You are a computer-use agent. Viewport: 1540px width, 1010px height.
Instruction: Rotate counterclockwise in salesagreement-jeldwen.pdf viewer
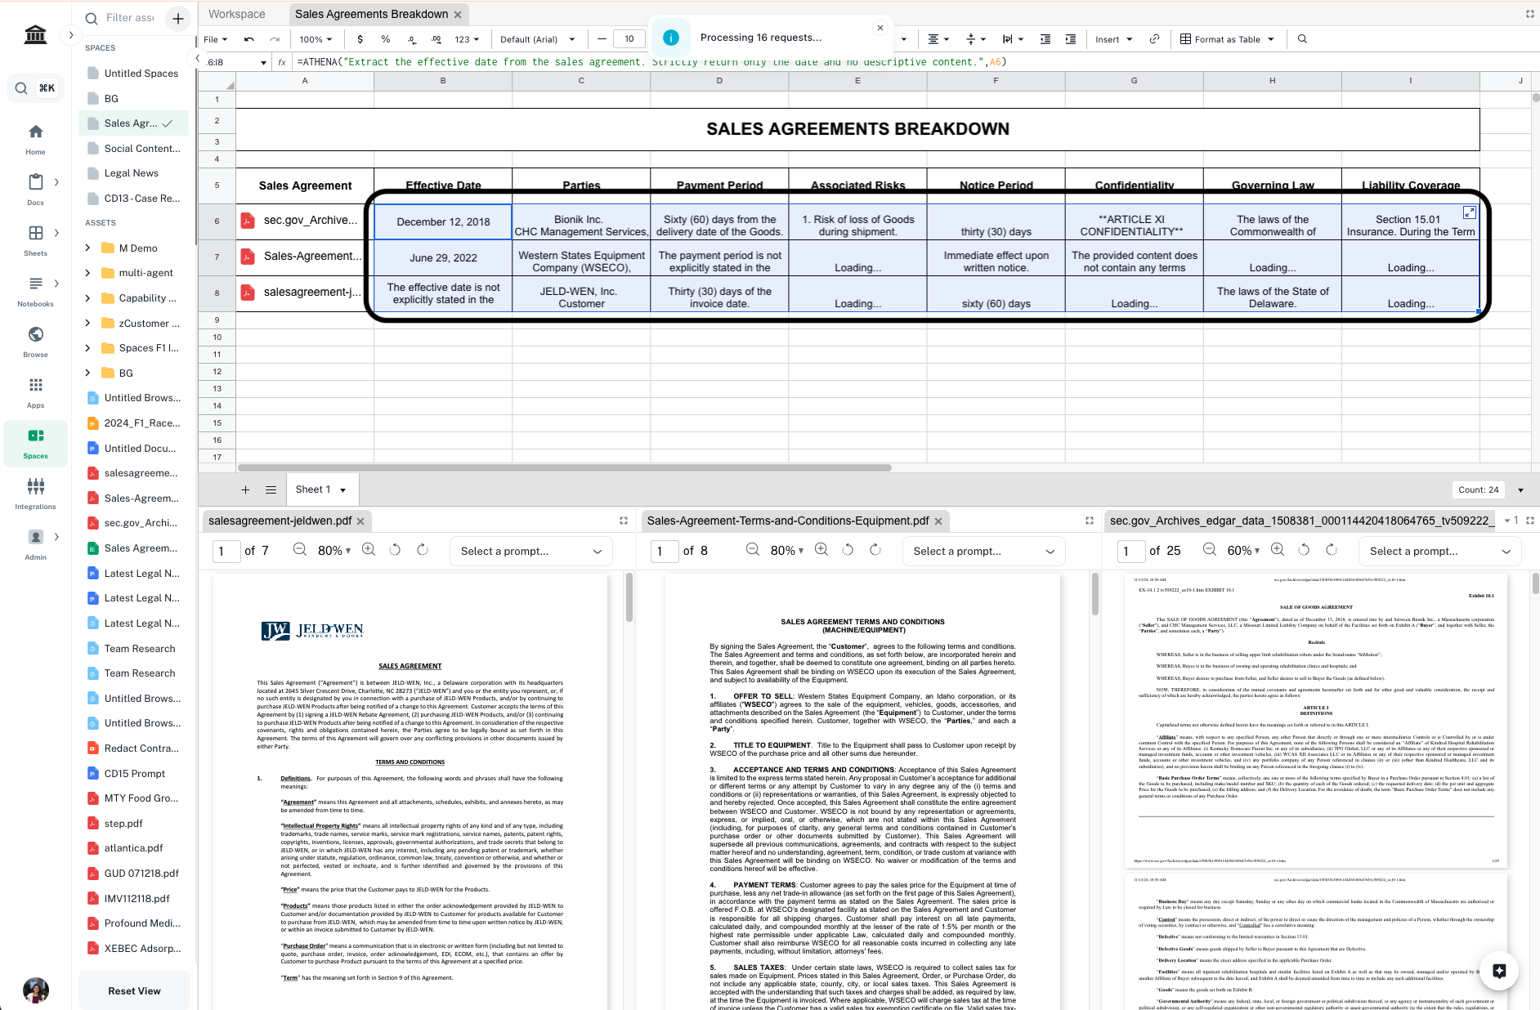point(395,550)
